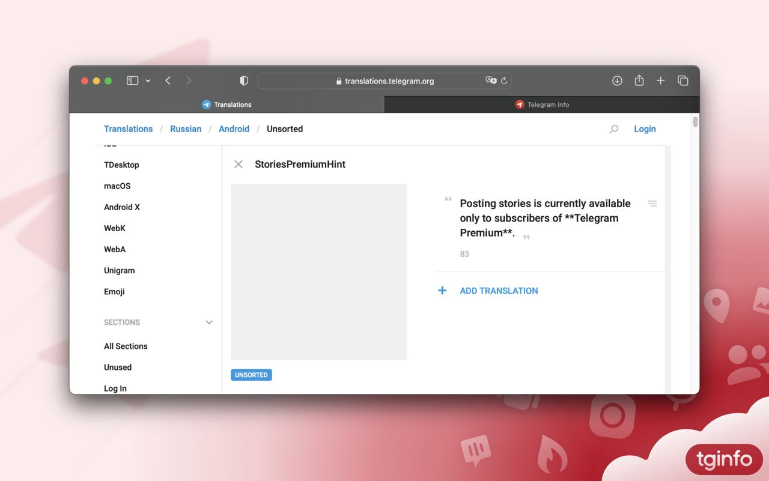This screenshot has height=481, width=769.
Task: Select WebK in the sidebar
Action: click(115, 228)
